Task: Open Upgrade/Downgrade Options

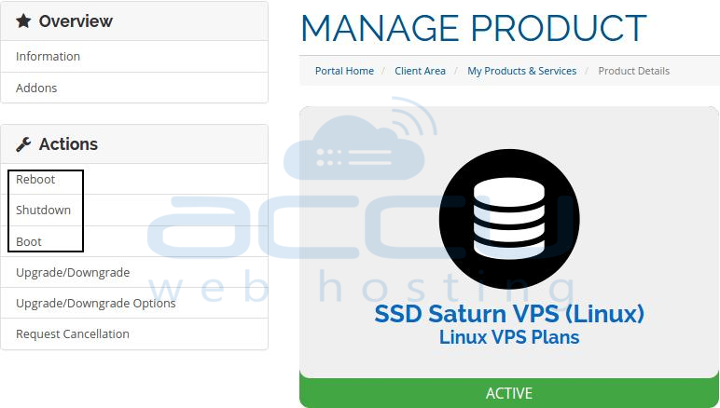Action: coord(134,303)
